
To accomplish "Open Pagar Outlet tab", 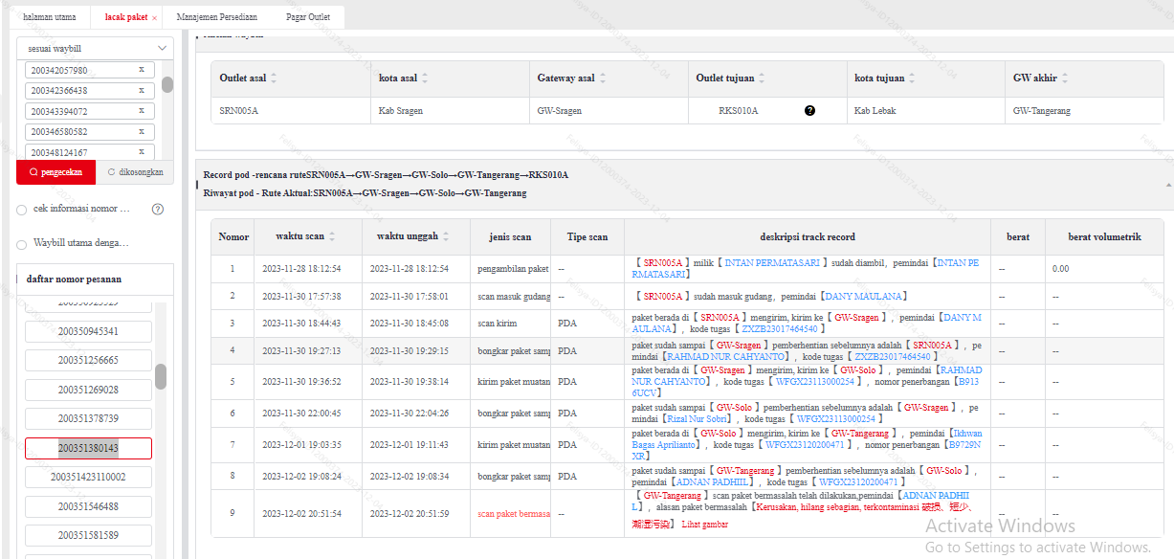I will pos(308,18).
